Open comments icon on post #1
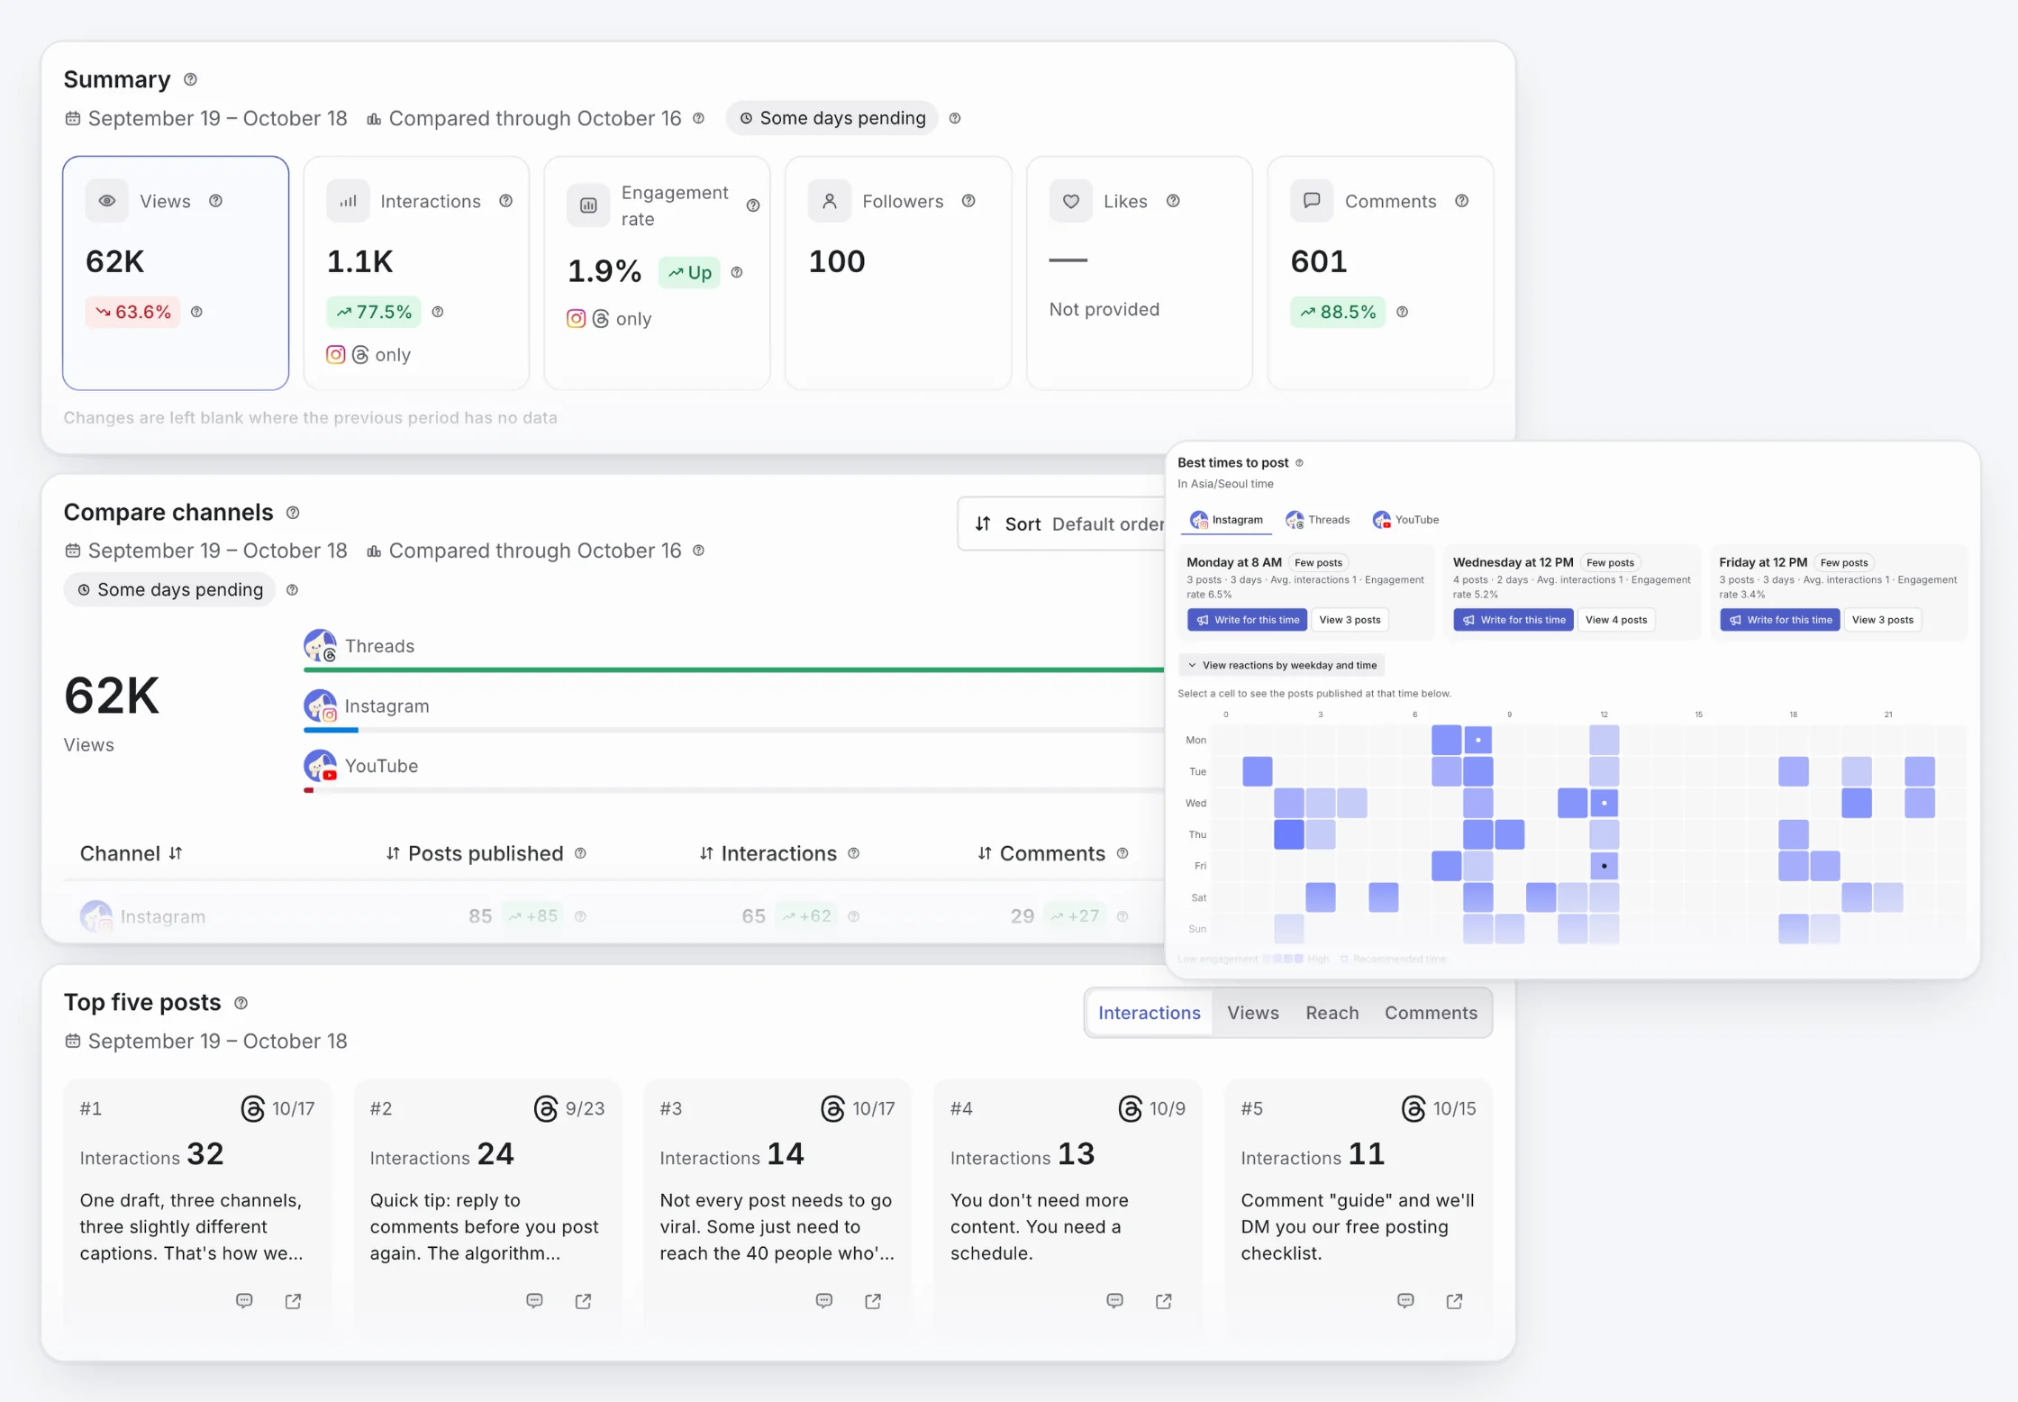The image size is (2018, 1402). tap(244, 1300)
